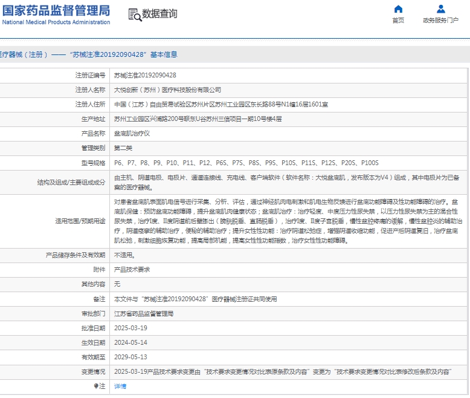Open the 政务服务门户 user icon
The height and width of the screenshot is (398, 470).
[440, 9]
